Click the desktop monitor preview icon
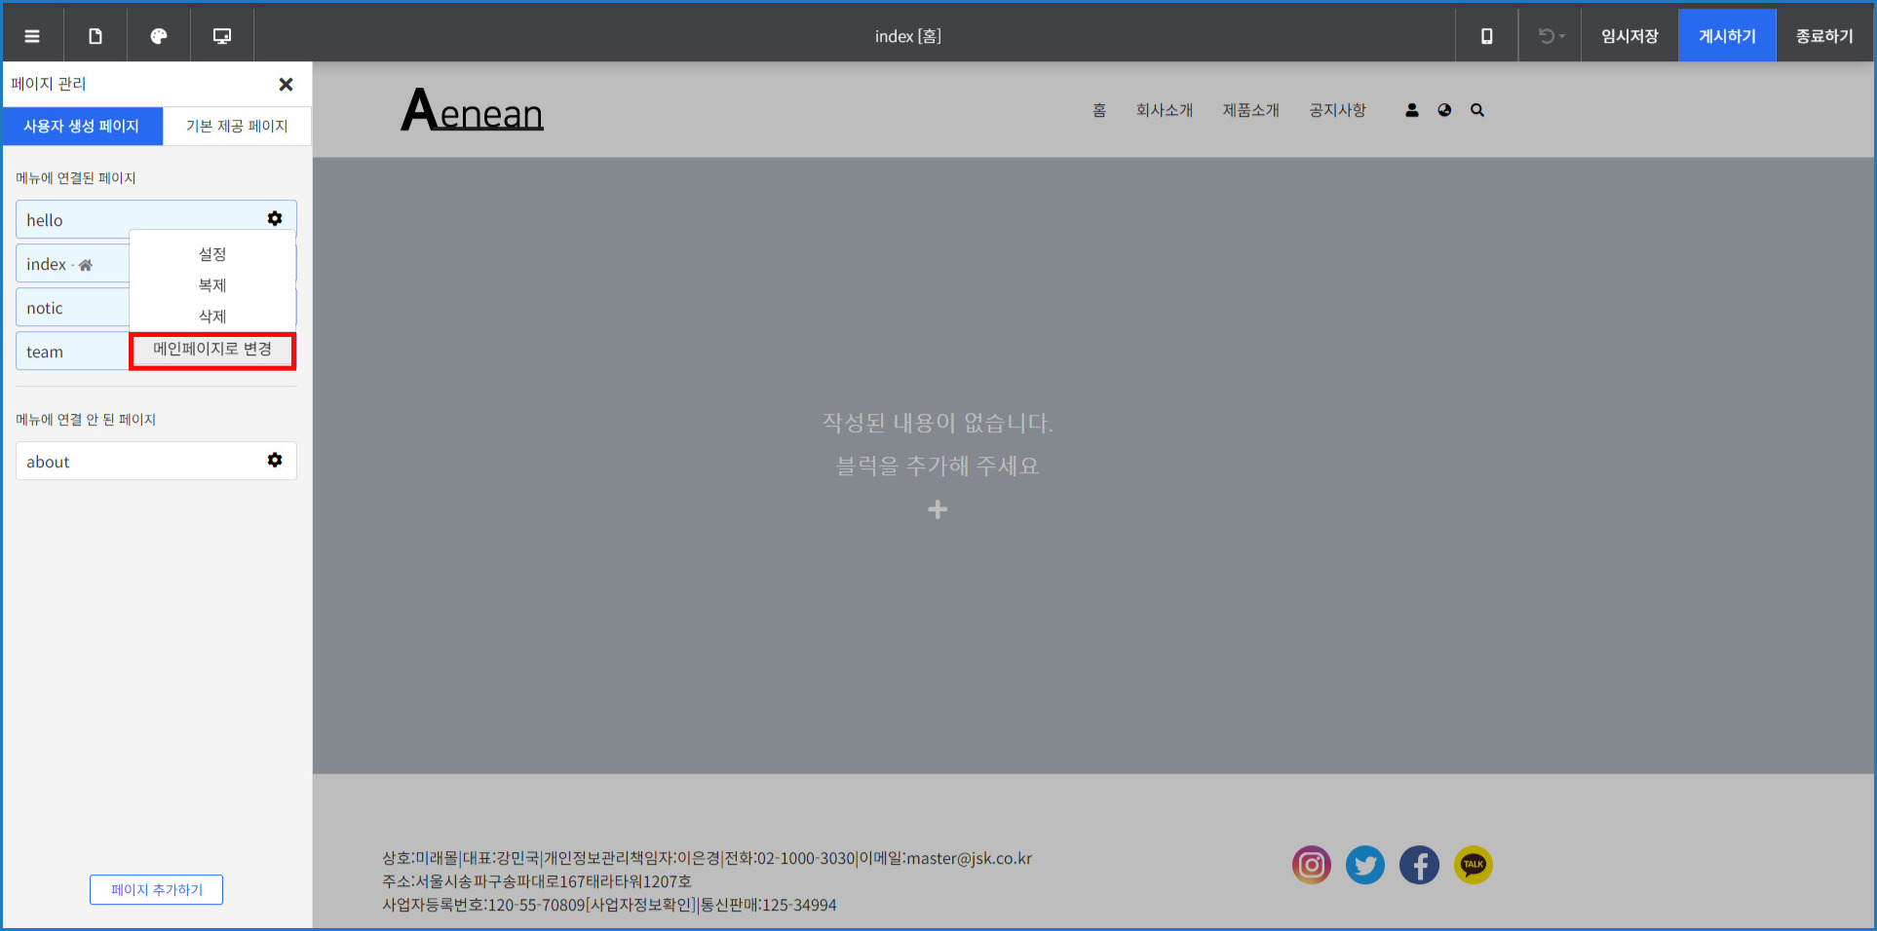Screen dimensions: 1877x931 click(222, 36)
